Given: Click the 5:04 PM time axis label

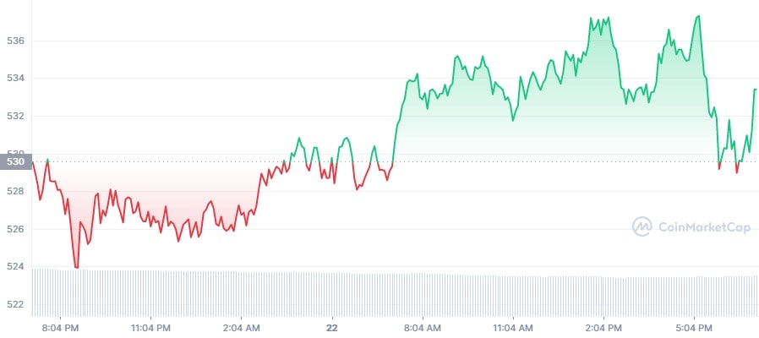Looking at the screenshot, I should pyautogui.click(x=695, y=328).
